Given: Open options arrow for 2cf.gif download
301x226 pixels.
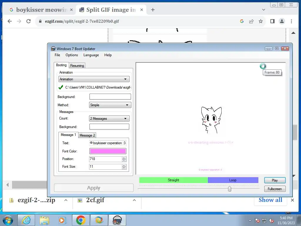Looking at the screenshot, I should click(134, 200).
